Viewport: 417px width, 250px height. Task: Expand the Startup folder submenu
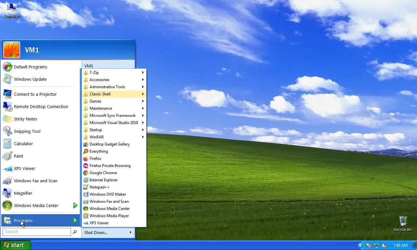114,130
